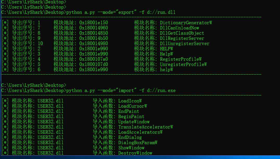Screen dimensions: 280x159
Task: Click the LoadIconW import function
Action: click(x=130, y=101)
